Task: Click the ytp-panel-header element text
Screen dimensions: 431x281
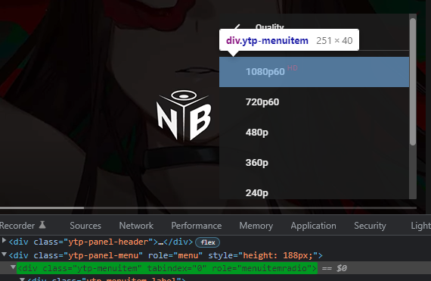Action: click(x=101, y=242)
